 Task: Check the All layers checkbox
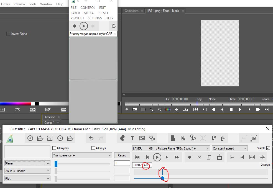pos(54,148)
